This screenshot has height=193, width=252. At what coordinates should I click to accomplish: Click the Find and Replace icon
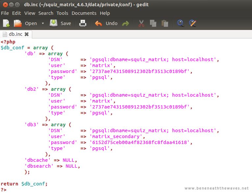tap(193, 23)
